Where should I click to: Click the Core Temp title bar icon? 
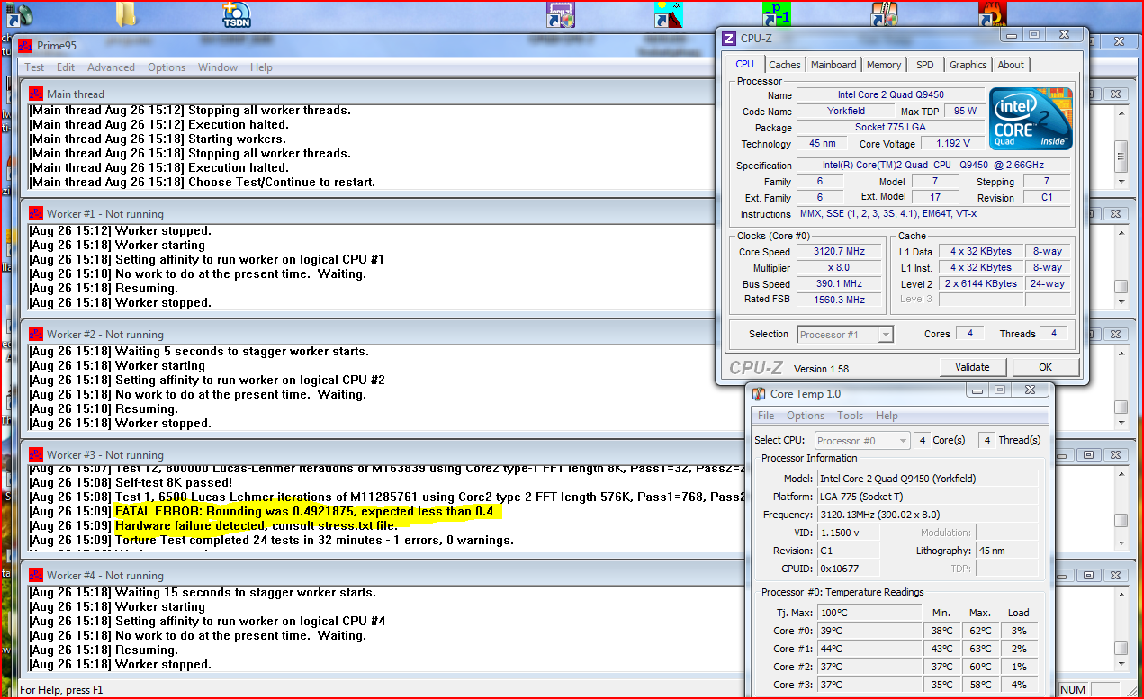coord(760,393)
